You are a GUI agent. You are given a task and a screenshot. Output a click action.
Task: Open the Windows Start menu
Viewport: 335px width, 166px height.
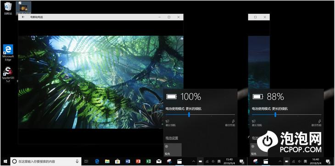5,161
